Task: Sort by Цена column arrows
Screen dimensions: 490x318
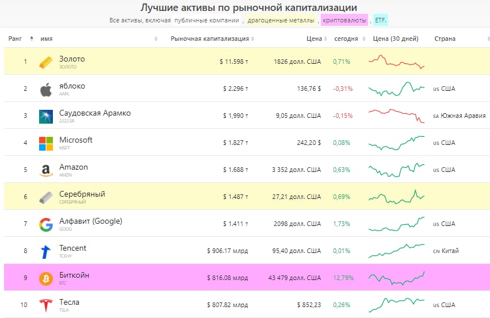Action: [x=326, y=39]
